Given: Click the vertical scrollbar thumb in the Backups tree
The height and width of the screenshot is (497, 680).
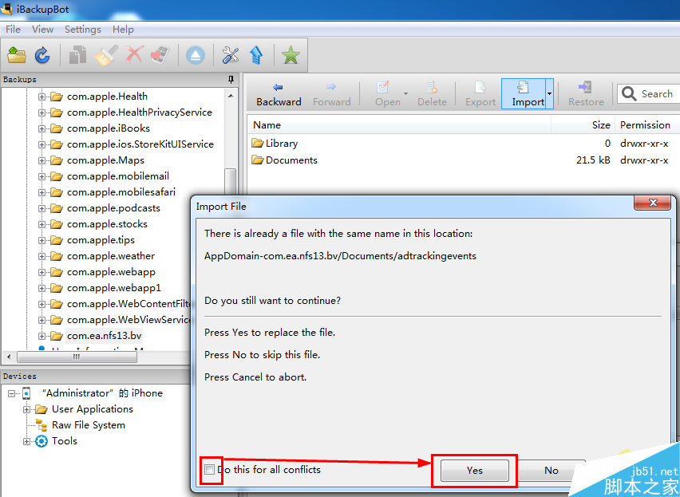Looking at the screenshot, I should coord(231,182).
